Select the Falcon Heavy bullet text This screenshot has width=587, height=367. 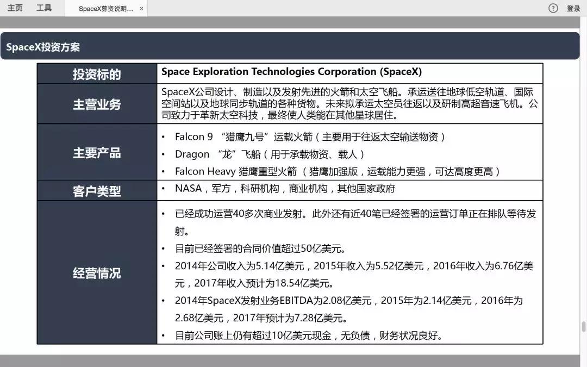point(333,171)
